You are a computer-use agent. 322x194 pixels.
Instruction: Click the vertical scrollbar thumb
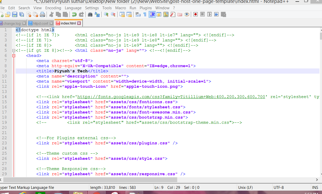(321, 36)
